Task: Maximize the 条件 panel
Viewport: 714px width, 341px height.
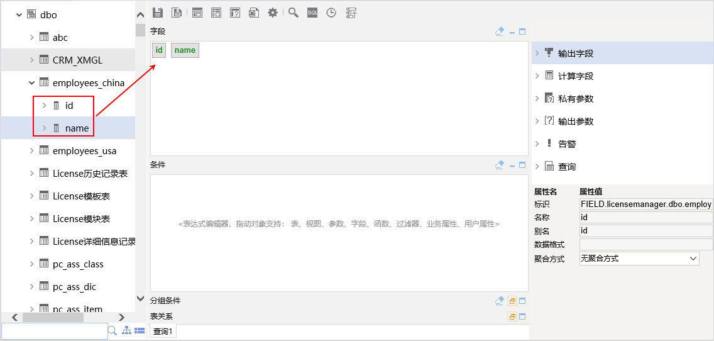Action: (522, 165)
